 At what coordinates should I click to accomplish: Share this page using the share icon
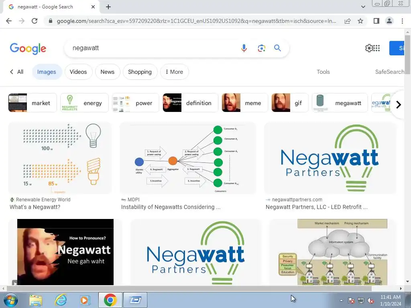(x=348, y=21)
